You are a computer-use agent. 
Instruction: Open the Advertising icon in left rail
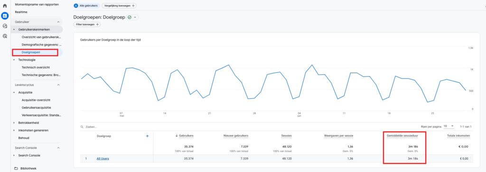tap(5, 36)
